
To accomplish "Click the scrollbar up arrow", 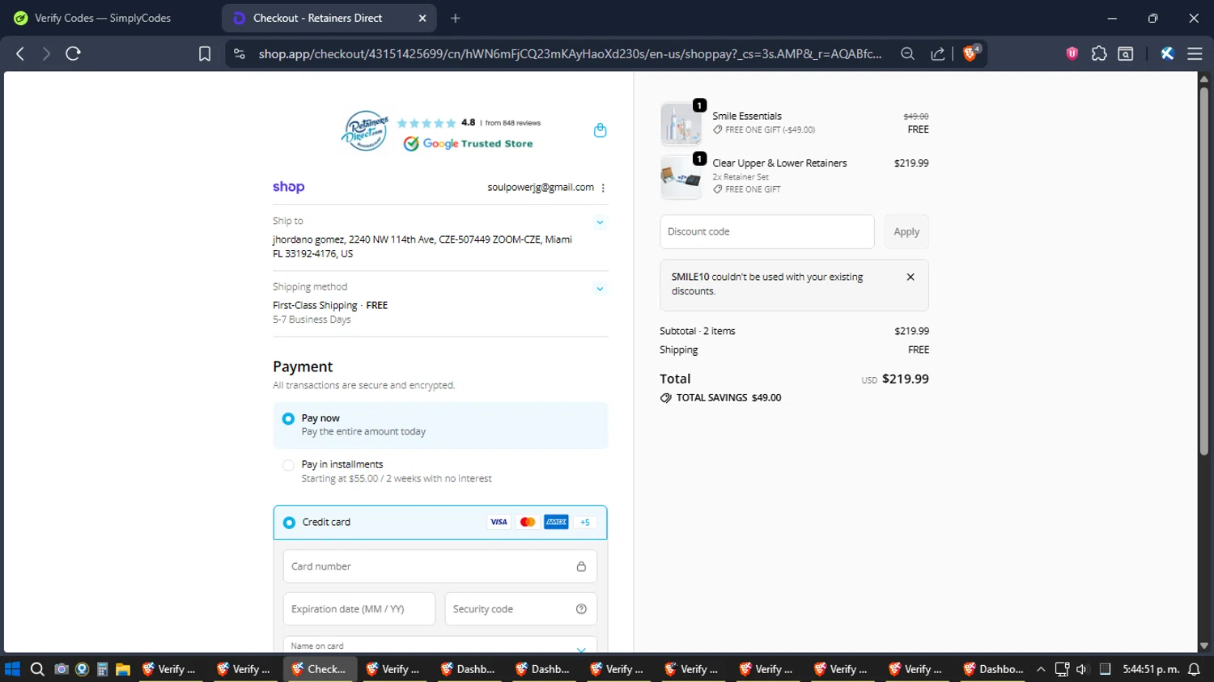I will (x=1203, y=78).
